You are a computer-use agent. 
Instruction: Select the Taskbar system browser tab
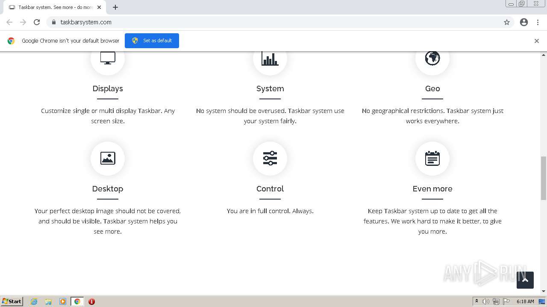(x=55, y=7)
